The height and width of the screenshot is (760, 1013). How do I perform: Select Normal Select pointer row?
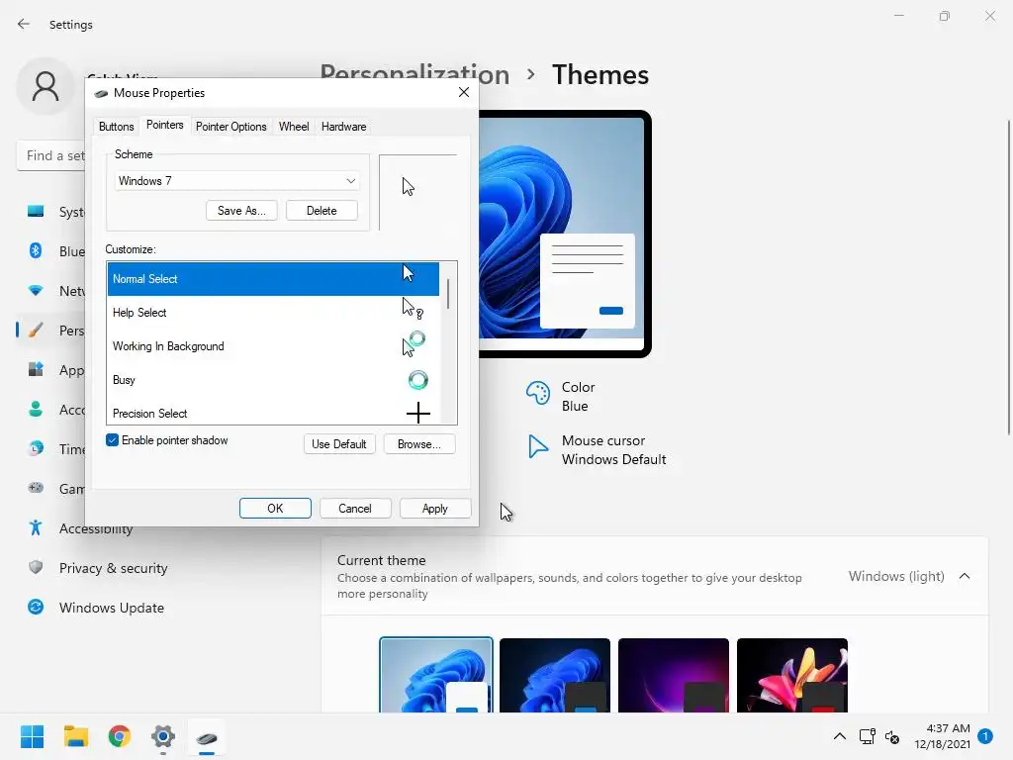click(273, 279)
